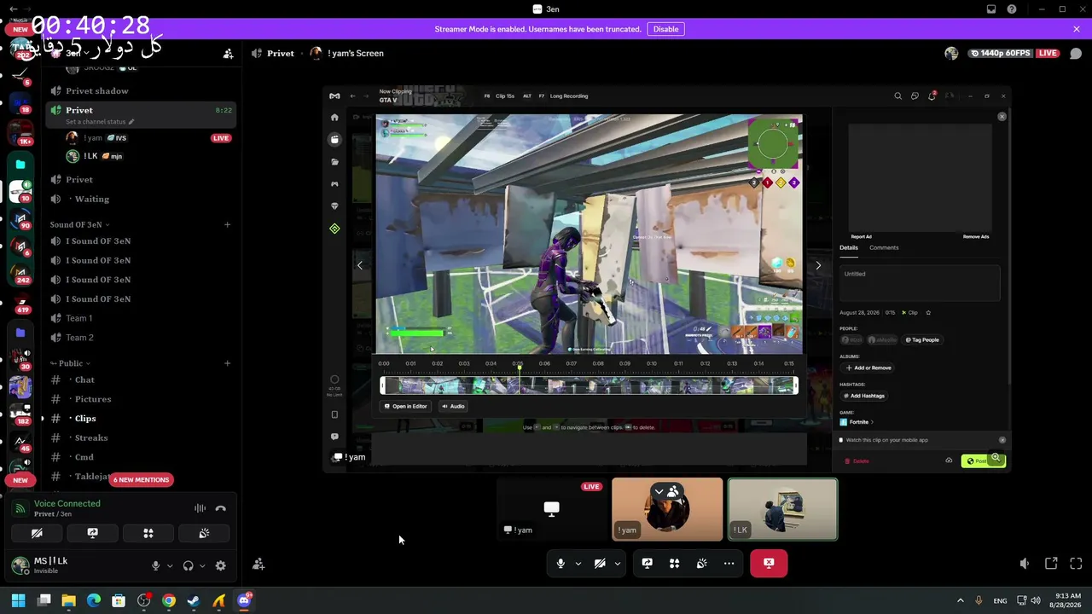Screen dimensions: 1092x614
Task: Start an activity from Voice Connected panel
Action: pos(148,533)
